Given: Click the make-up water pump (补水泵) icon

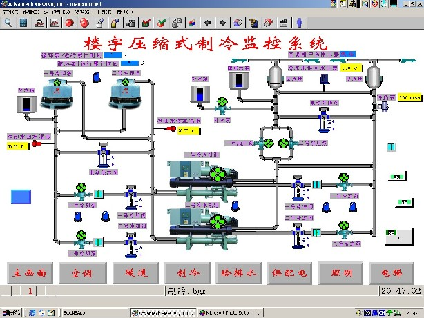Looking at the screenshot, I should (x=222, y=102).
